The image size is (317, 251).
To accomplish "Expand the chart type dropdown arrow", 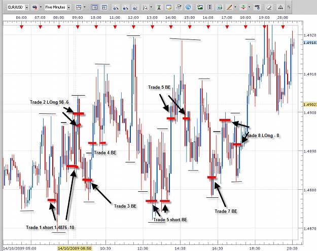I will [85, 7].
